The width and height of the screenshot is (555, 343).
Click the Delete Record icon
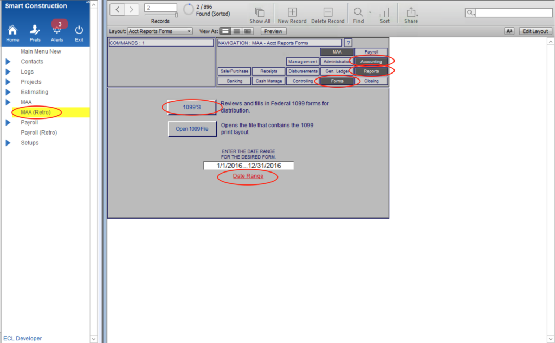pyautogui.click(x=327, y=12)
